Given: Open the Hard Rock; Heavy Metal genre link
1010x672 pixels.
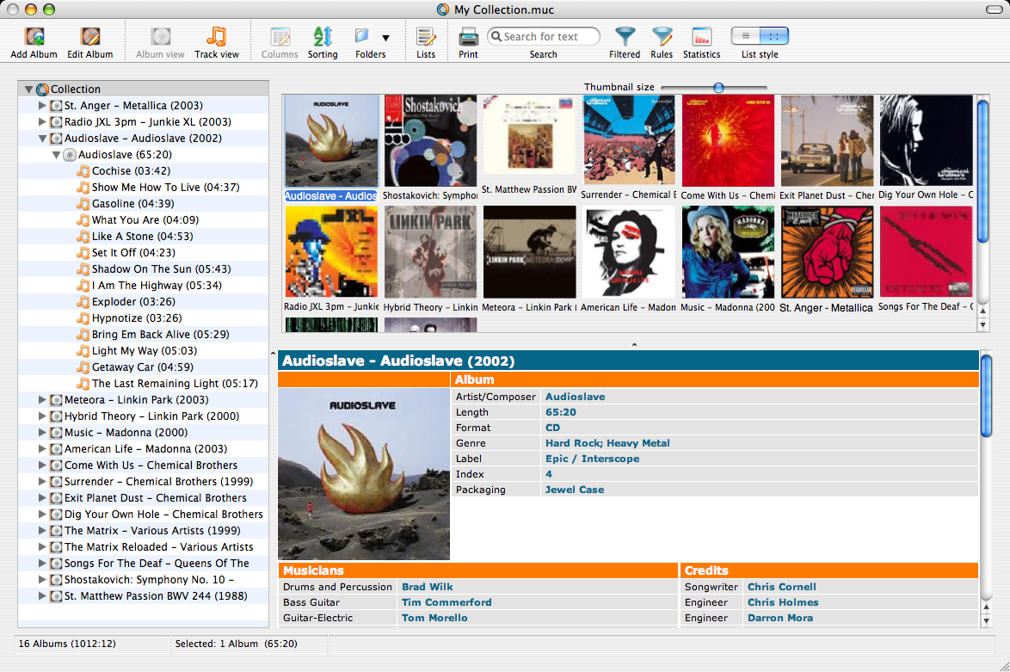Looking at the screenshot, I should (607, 443).
